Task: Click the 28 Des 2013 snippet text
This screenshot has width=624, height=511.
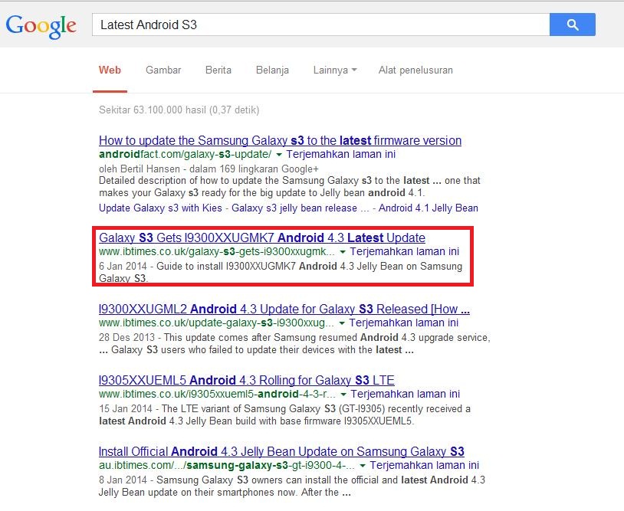Action: pyautogui.click(x=294, y=343)
